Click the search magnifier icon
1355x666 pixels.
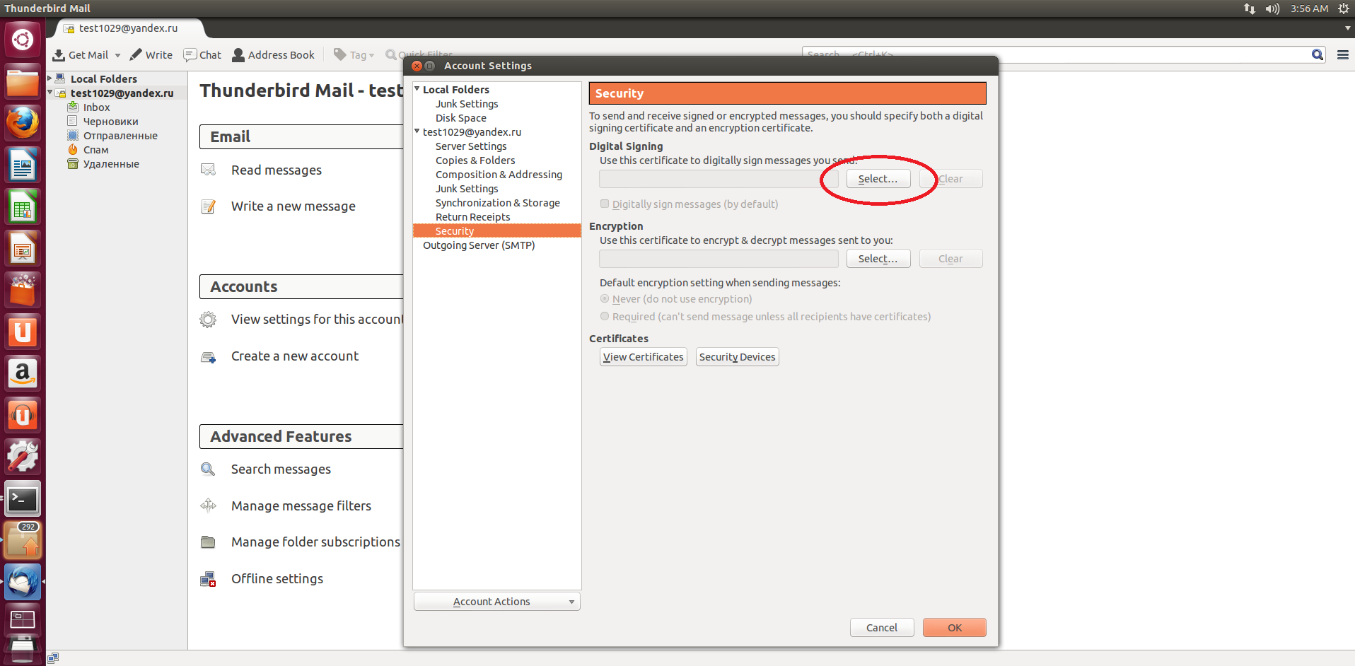tap(1317, 55)
